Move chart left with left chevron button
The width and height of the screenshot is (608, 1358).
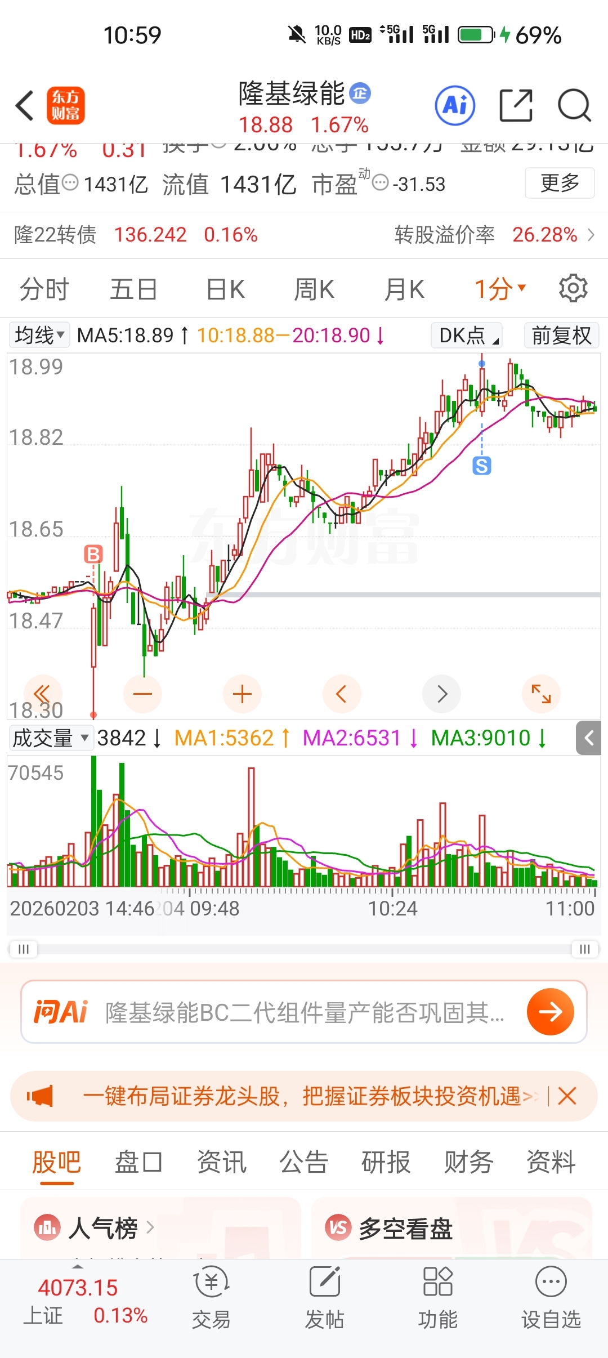point(342,694)
